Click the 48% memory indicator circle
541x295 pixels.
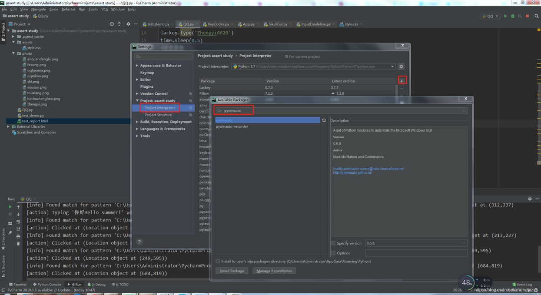467,282
